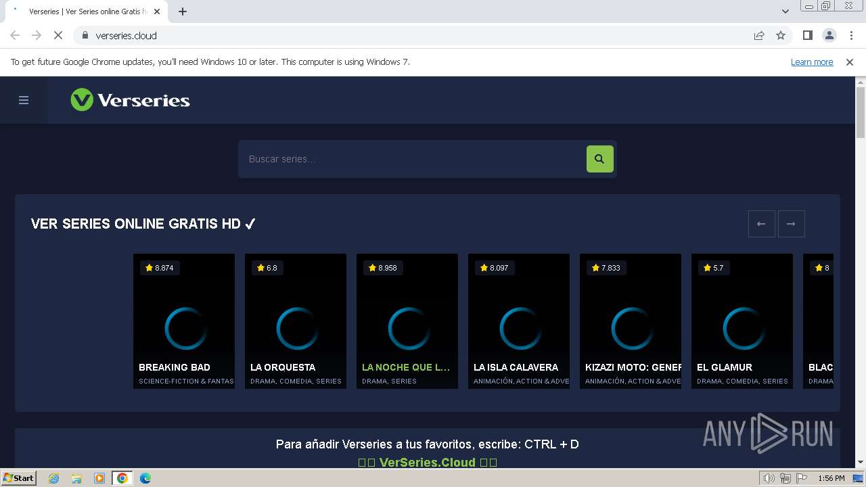866x487 pixels.
Task: Click the 8.874 star rating badge
Action: 160,268
